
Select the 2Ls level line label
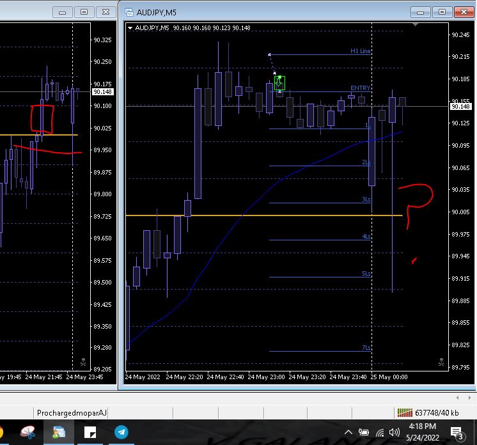366,162
